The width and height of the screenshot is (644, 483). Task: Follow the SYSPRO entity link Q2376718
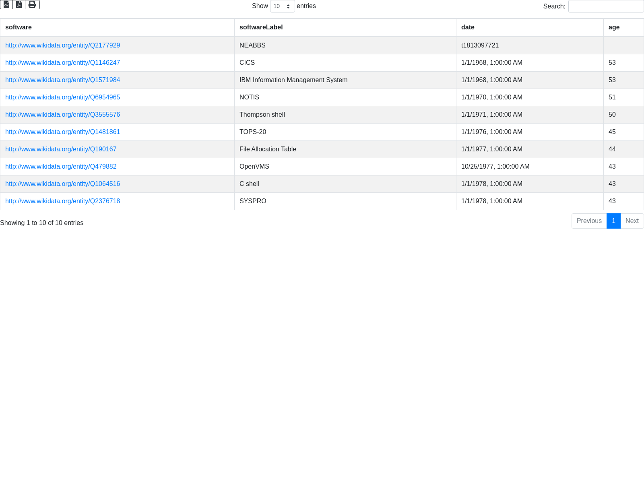click(x=62, y=201)
